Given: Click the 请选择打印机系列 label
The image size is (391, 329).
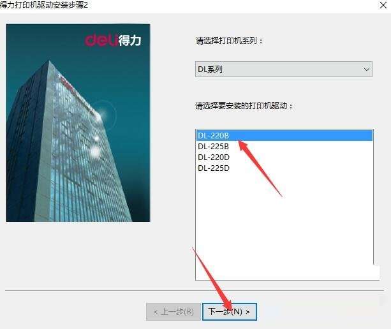Looking at the screenshot, I should click(230, 40).
